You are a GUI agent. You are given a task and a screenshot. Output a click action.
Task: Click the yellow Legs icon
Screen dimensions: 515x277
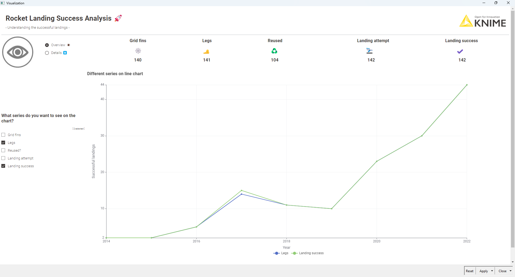(206, 52)
